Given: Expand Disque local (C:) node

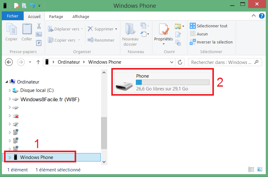Looking at the screenshot, I should [x=10, y=90].
